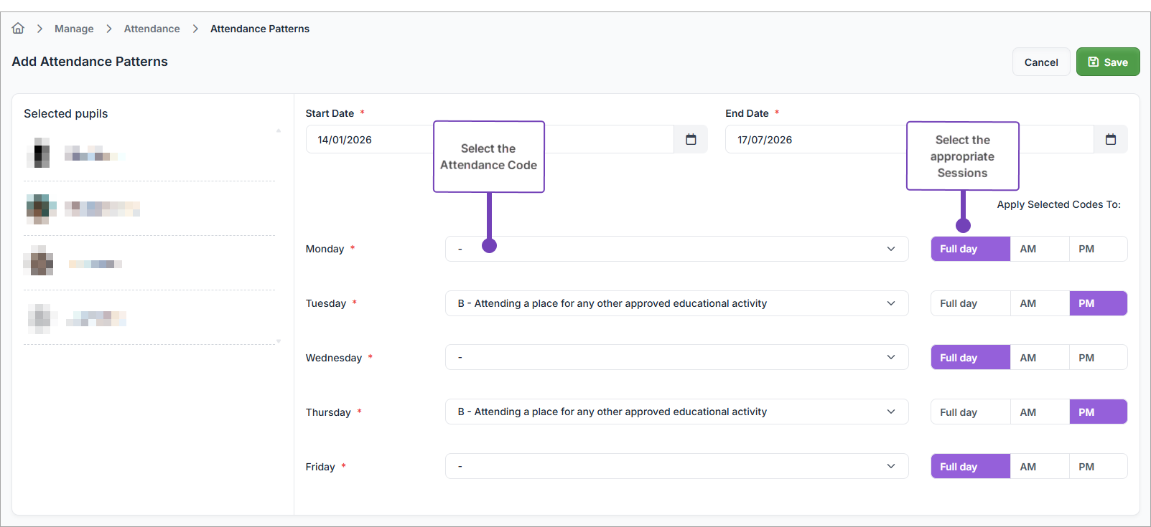Set Friday session to PM
The width and height of the screenshot is (1151, 527).
[1086, 467]
